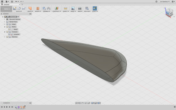The height and width of the screenshot is (110, 176).
Task: Open the user account name dropdown
Action: (x=165, y=2)
